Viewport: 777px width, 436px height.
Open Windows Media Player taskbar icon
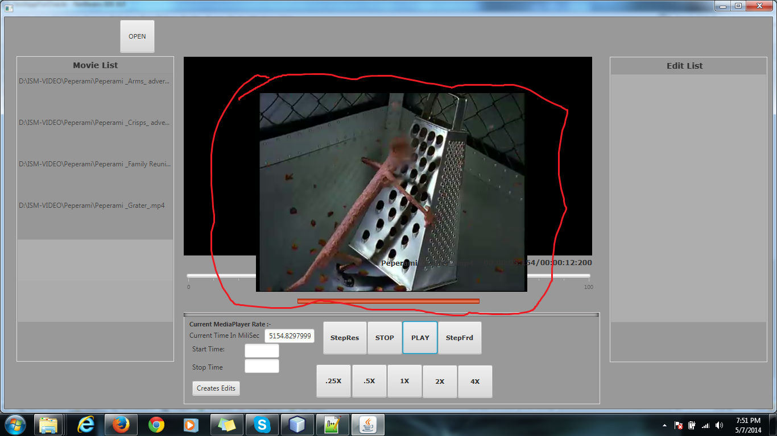191,425
